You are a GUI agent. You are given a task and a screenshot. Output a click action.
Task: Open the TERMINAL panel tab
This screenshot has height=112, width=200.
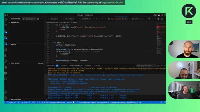coord(88,66)
